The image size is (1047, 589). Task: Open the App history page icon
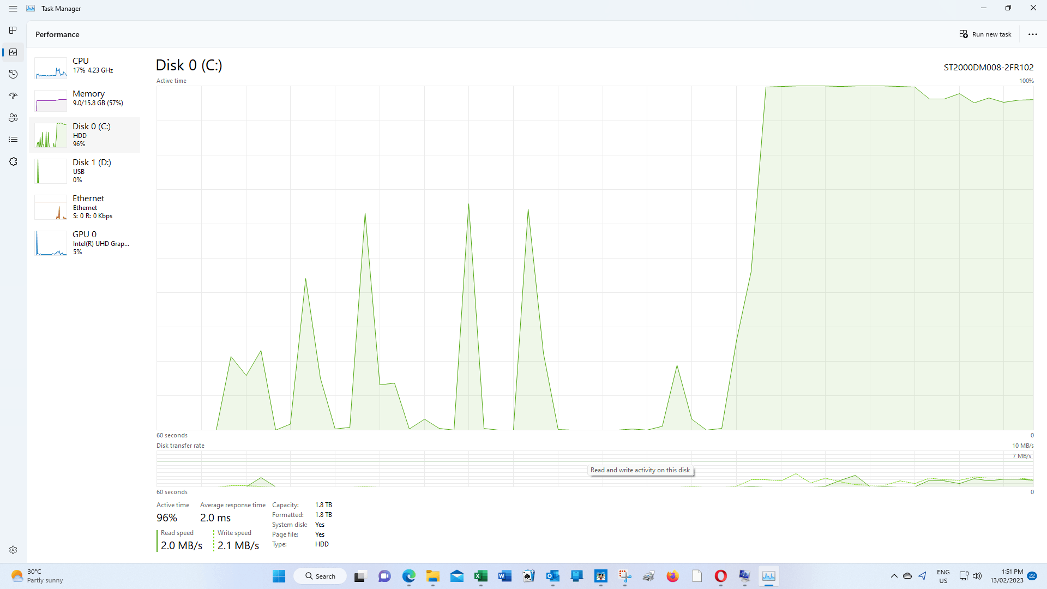[x=13, y=74]
